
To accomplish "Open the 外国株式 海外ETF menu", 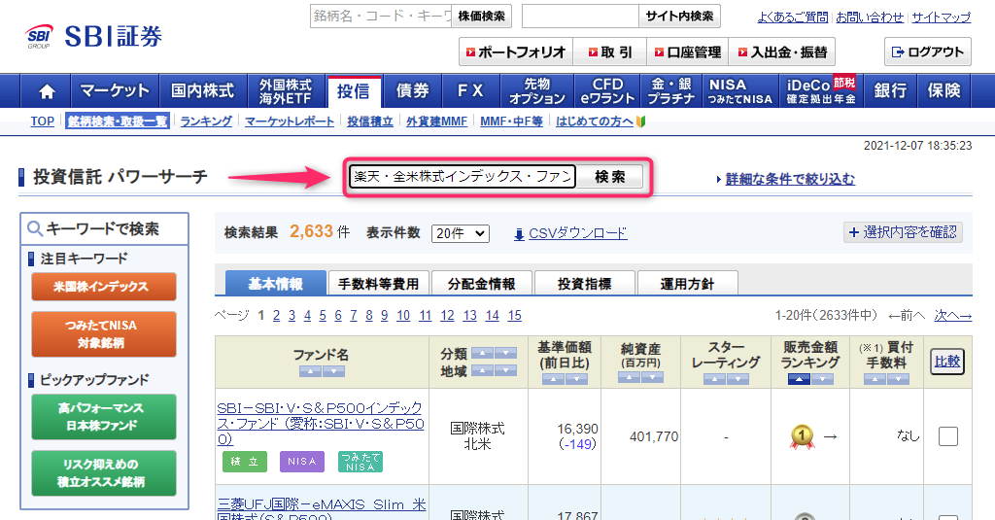I will 286,91.
